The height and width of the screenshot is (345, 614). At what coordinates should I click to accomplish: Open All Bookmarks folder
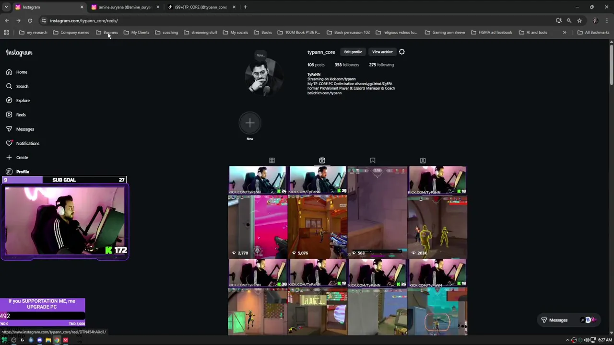[593, 33]
